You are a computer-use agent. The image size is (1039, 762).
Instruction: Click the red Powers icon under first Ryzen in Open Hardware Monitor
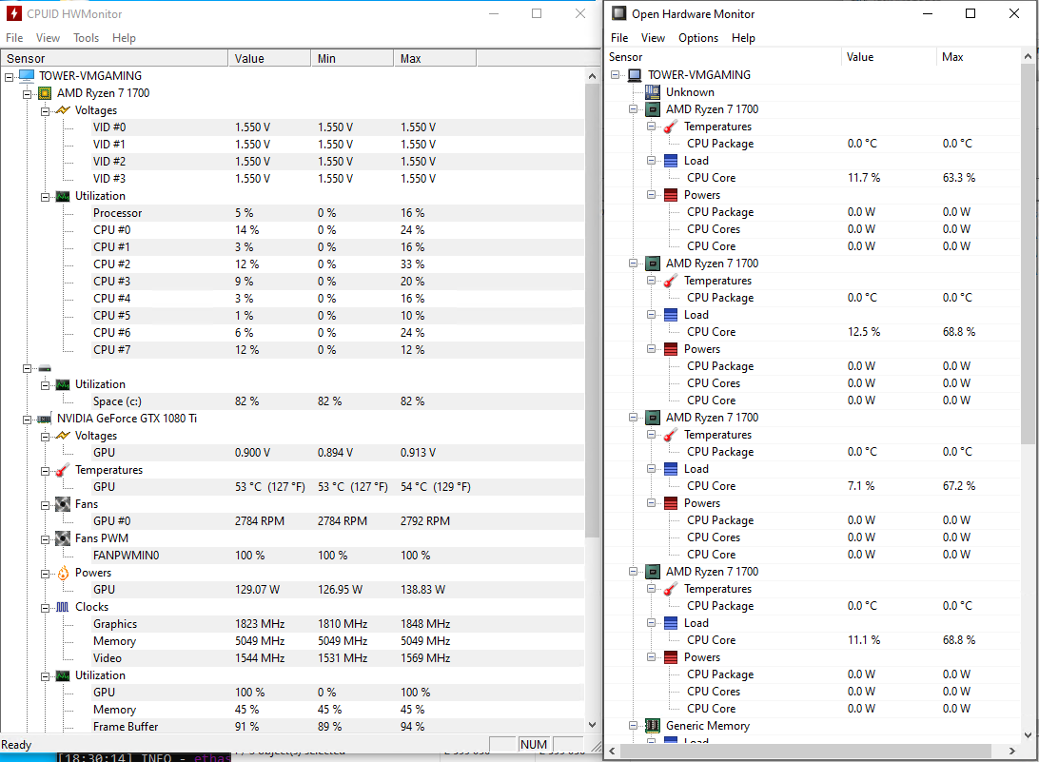[671, 195]
